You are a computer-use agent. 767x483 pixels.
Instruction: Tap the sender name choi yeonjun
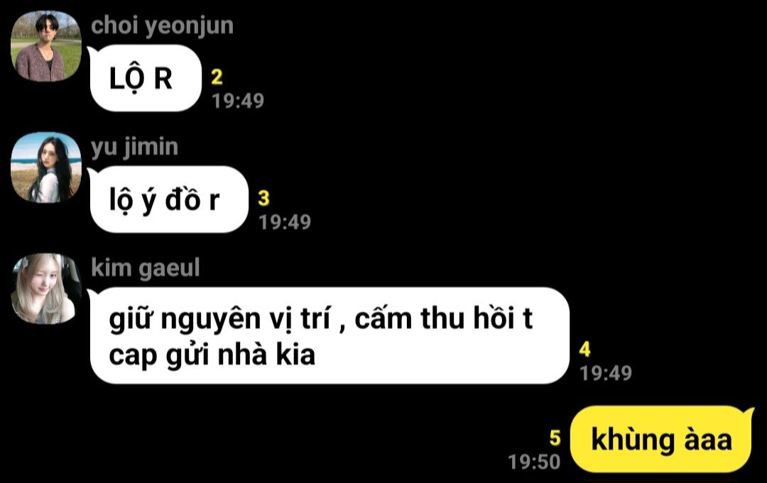tap(162, 26)
